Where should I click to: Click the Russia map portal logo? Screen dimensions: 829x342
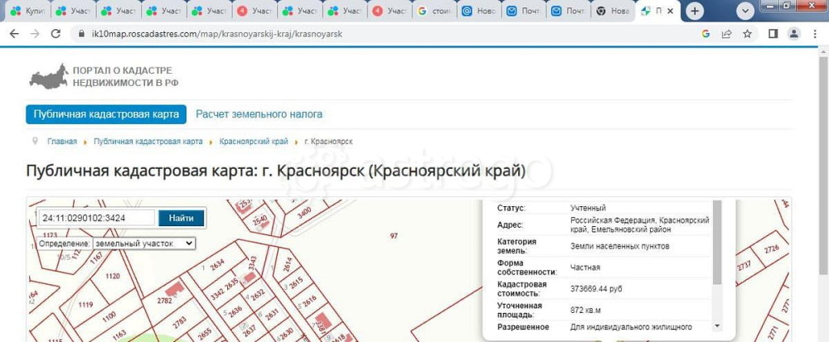pos(49,77)
